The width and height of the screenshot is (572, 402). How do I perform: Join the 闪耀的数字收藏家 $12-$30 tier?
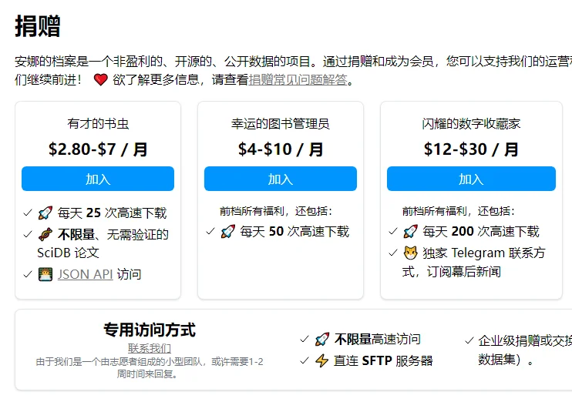click(471, 179)
